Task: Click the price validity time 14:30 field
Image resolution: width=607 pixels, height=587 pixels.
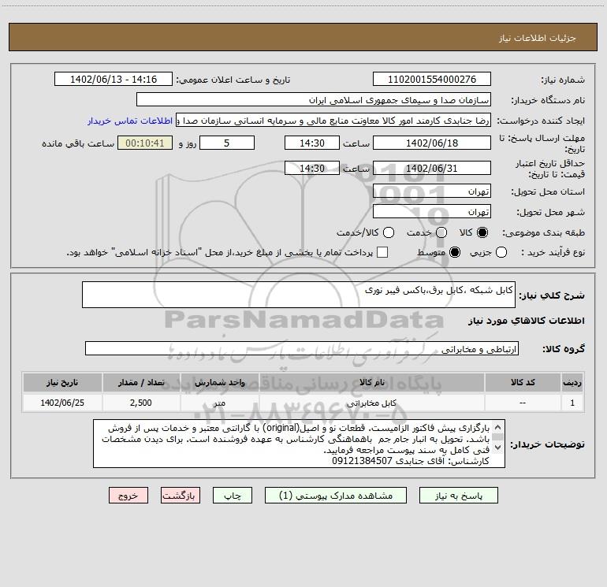Action: pyautogui.click(x=312, y=169)
